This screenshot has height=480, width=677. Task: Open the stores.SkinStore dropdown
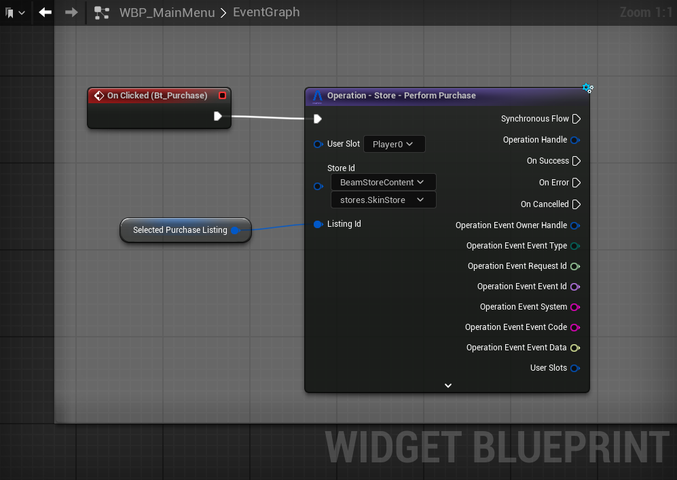(383, 200)
